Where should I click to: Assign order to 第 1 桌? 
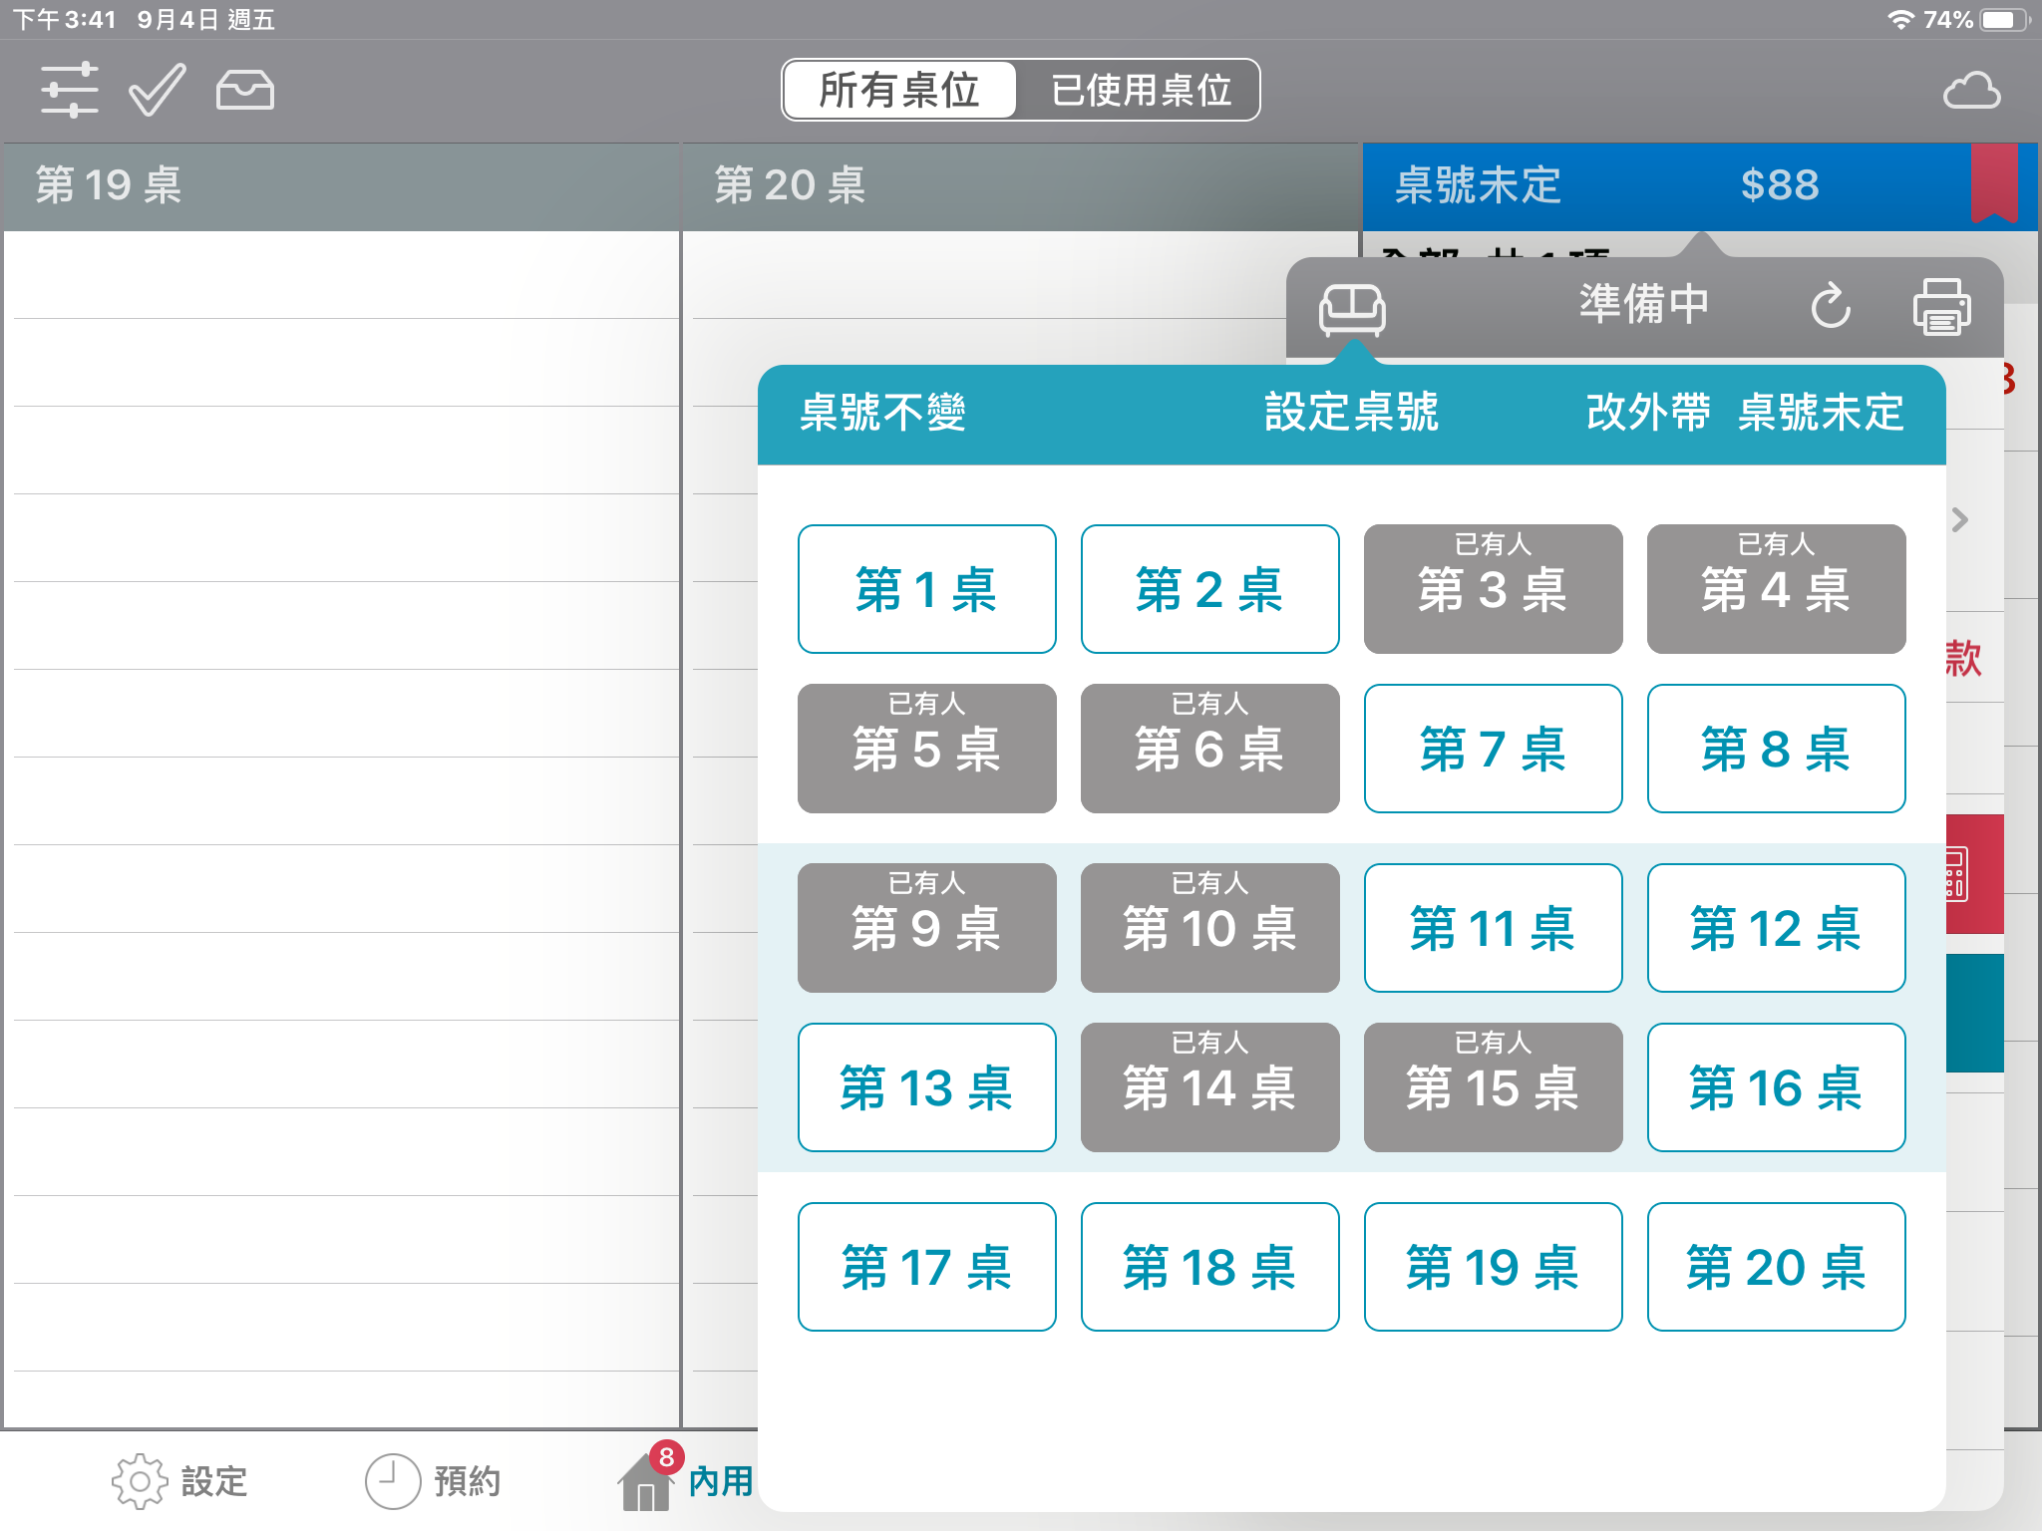pos(926,589)
